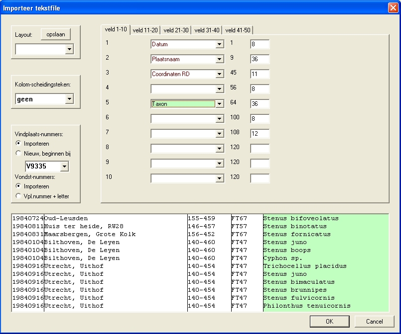This screenshot has height=334, width=401.
Task: Click the Stenus bifoveolatus preview row
Action: click(300, 218)
